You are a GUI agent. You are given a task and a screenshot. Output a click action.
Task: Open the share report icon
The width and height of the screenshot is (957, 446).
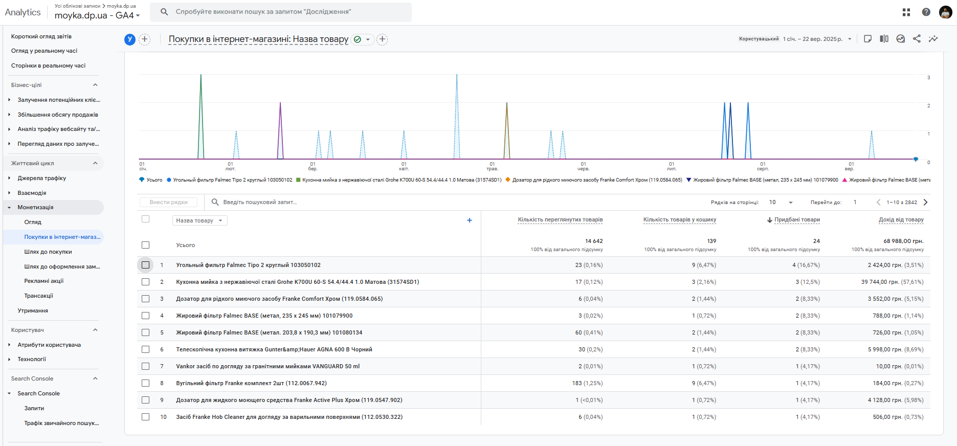(917, 39)
